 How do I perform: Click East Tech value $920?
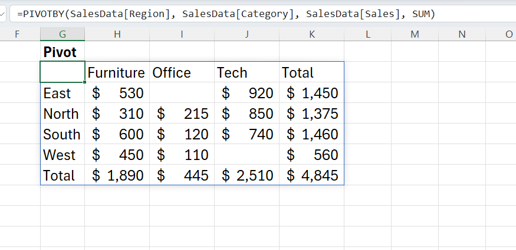[247, 92]
